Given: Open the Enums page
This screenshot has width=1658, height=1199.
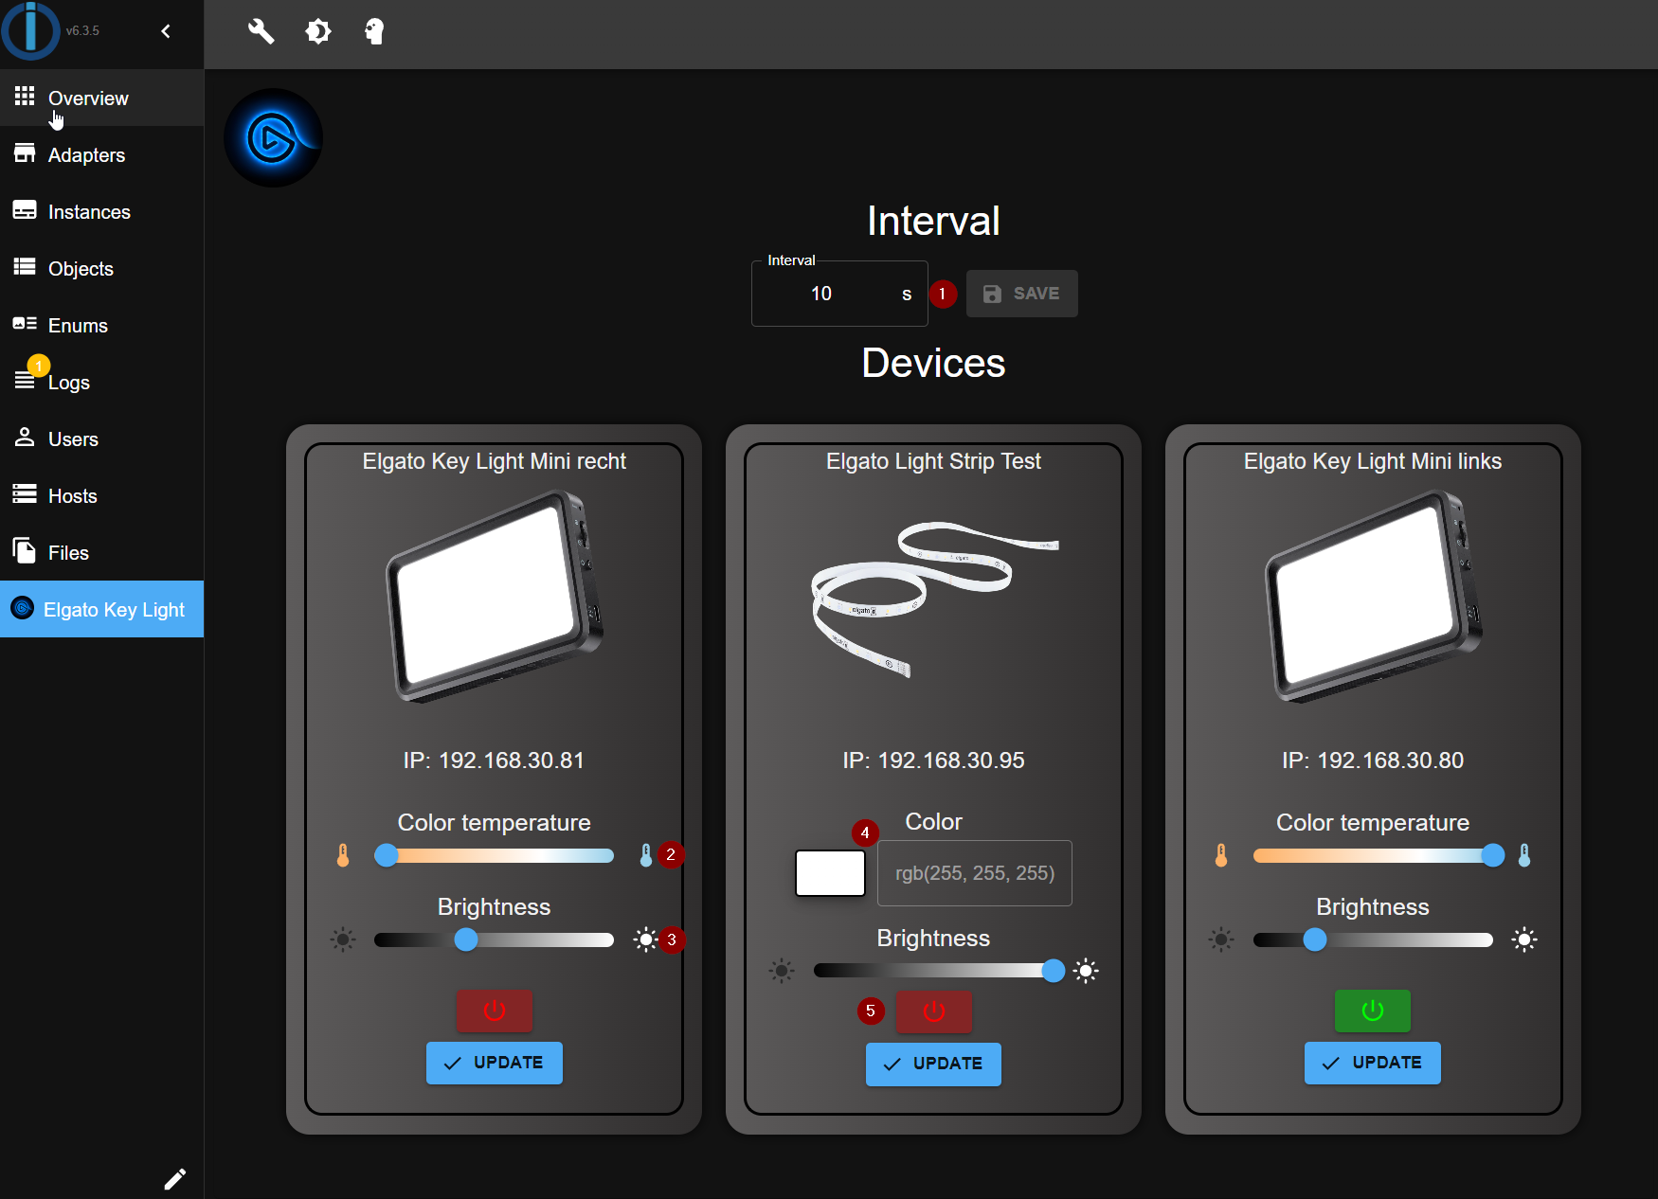Looking at the screenshot, I should 101,325.
